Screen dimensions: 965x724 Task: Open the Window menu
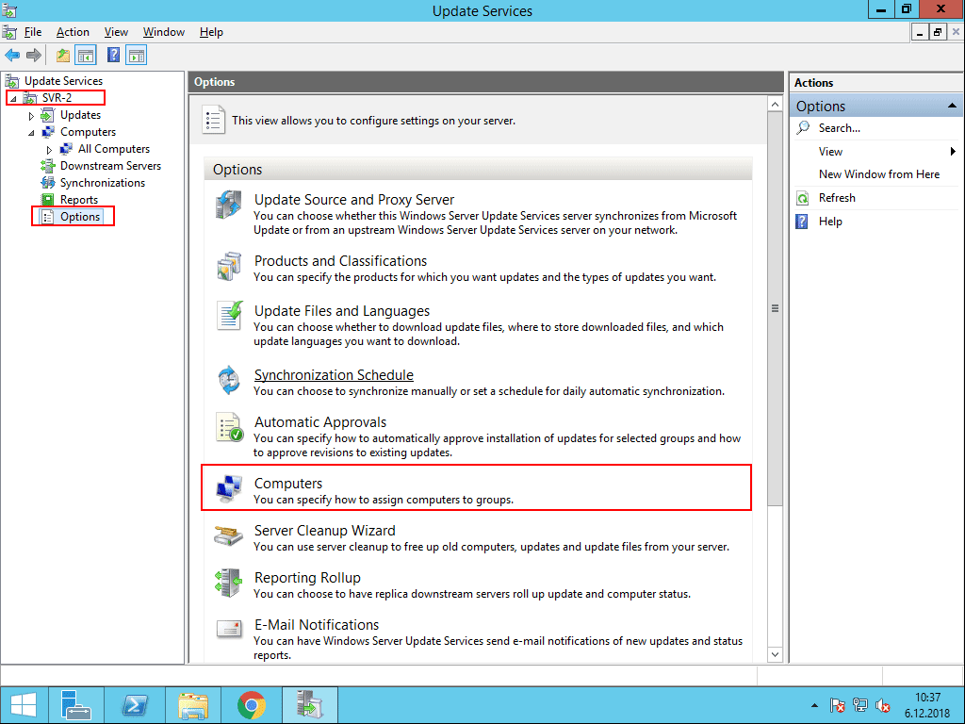coord(163,31)
